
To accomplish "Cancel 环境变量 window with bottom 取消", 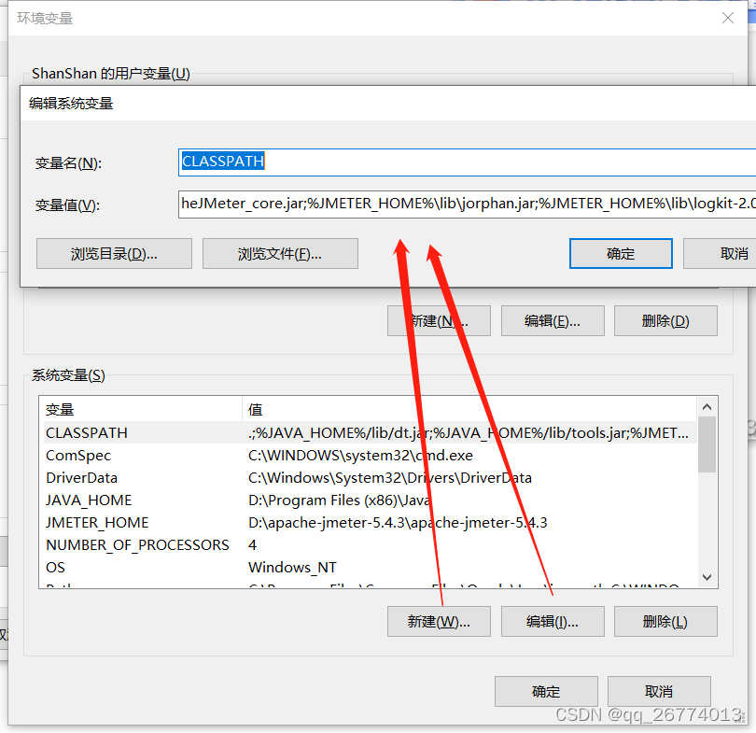I will [x=659, y=692].
